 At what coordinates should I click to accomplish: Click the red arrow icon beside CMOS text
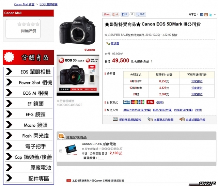pyautogui.click(x=69, y=181)
